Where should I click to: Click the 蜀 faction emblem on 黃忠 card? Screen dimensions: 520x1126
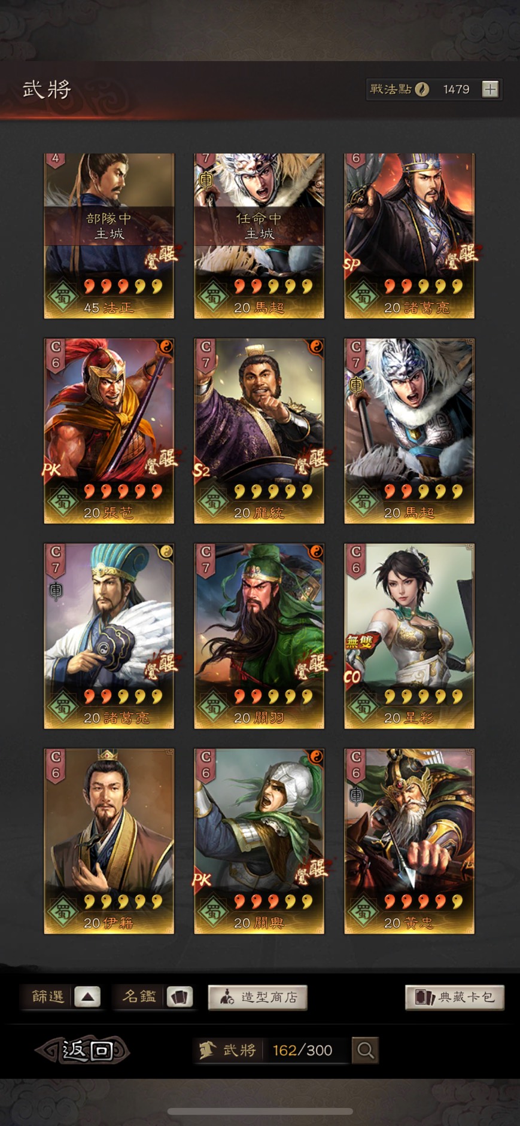point(363,911)
